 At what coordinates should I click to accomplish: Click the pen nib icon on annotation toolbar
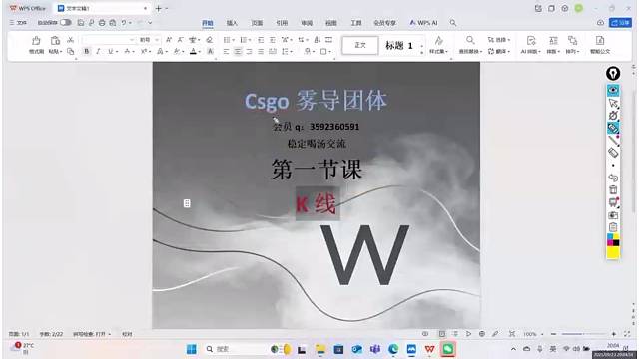click(613, 73)
